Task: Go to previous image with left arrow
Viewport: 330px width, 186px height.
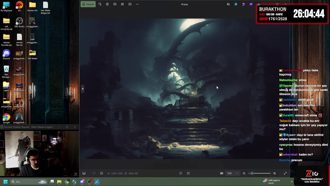Action: [x=82, y=89]
